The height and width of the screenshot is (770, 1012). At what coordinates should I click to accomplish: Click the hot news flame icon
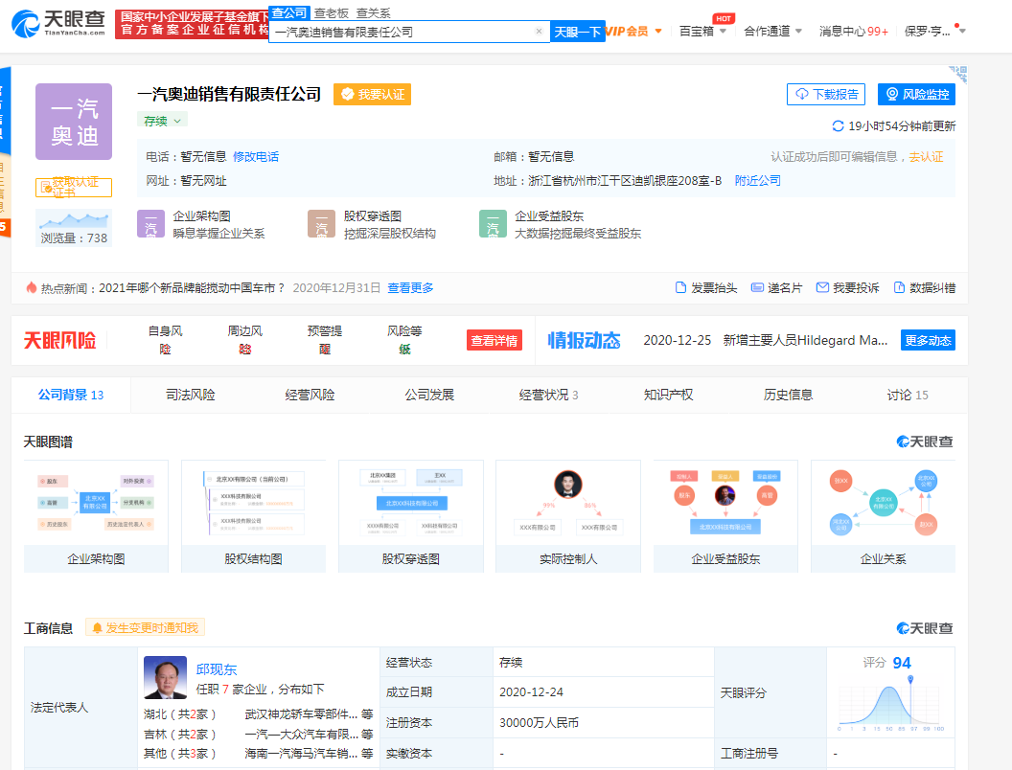pyautogui.click(x=31, y=287)
